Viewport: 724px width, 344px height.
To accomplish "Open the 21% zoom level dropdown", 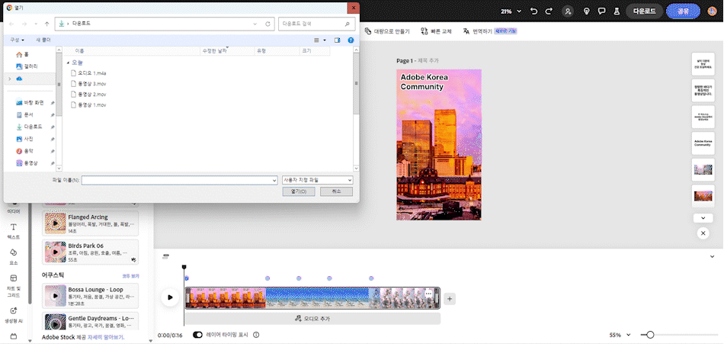I will (x=511, y=11).
